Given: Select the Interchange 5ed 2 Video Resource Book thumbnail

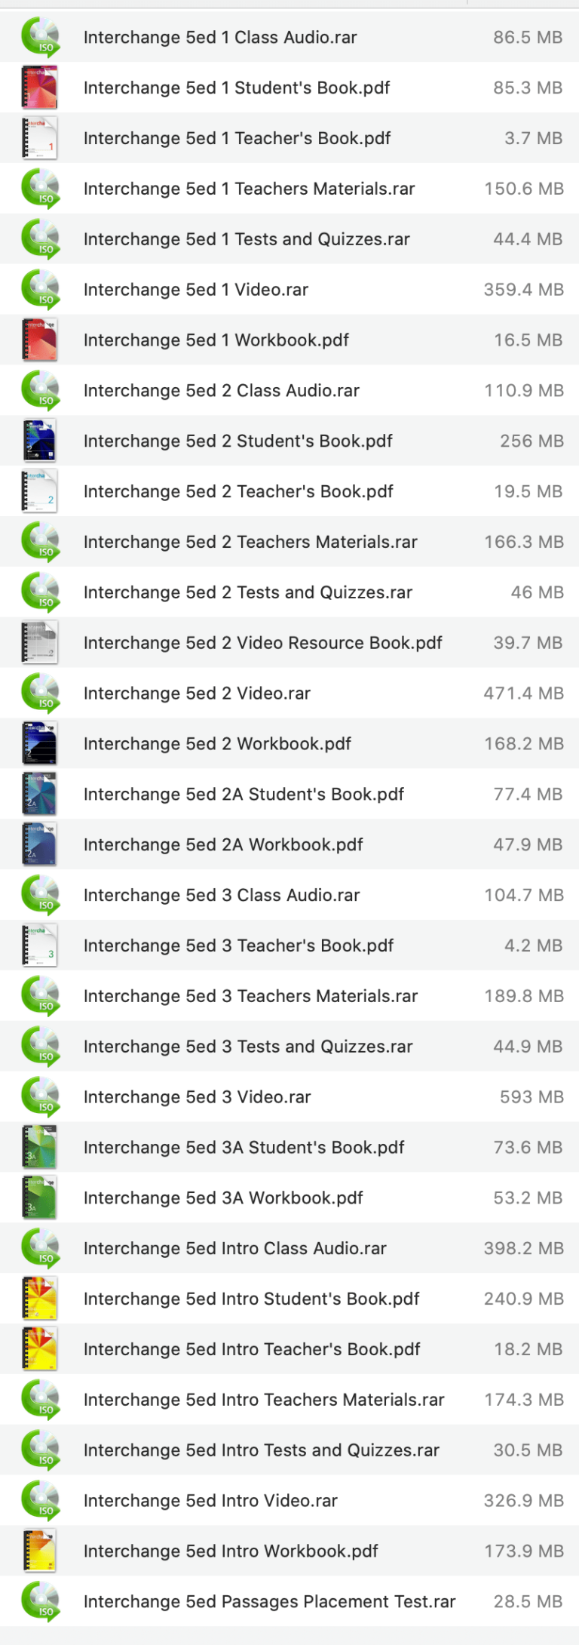Looking at the screenshot, I should pos(39,642).
